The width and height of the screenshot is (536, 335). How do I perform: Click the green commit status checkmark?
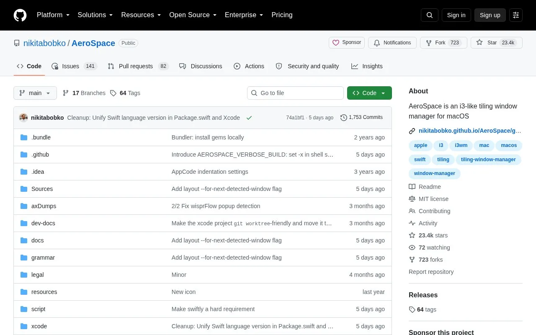(x=249, y=118)
